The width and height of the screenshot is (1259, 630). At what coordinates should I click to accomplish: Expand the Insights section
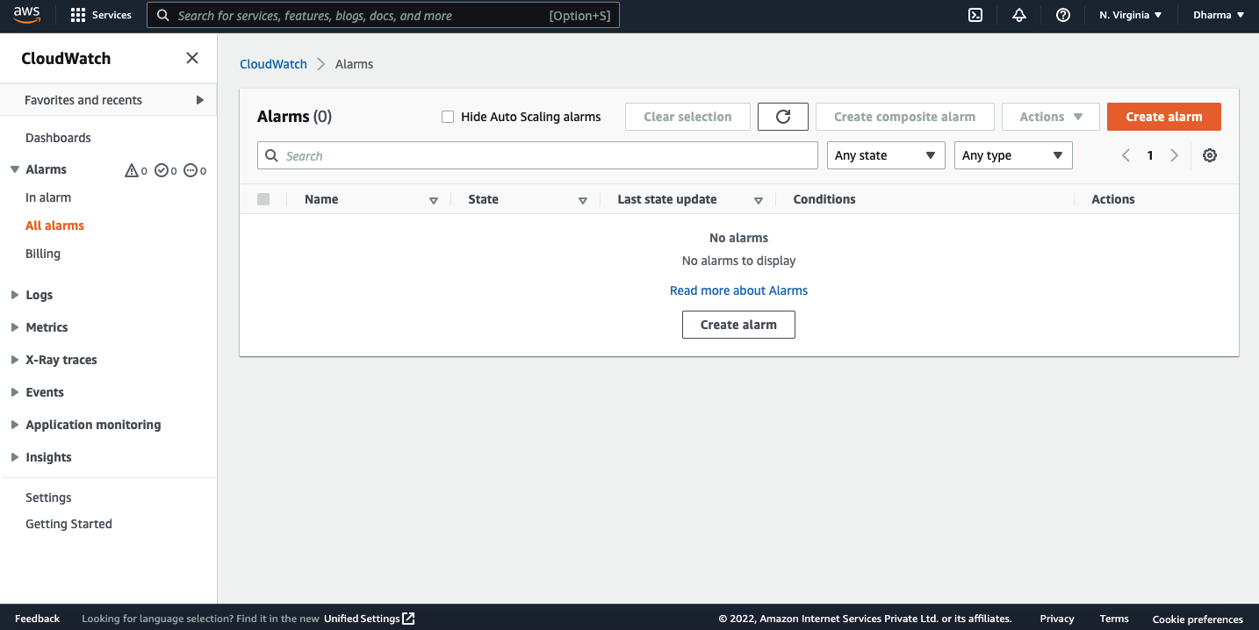pyautogui.click(x=15, y=457)
